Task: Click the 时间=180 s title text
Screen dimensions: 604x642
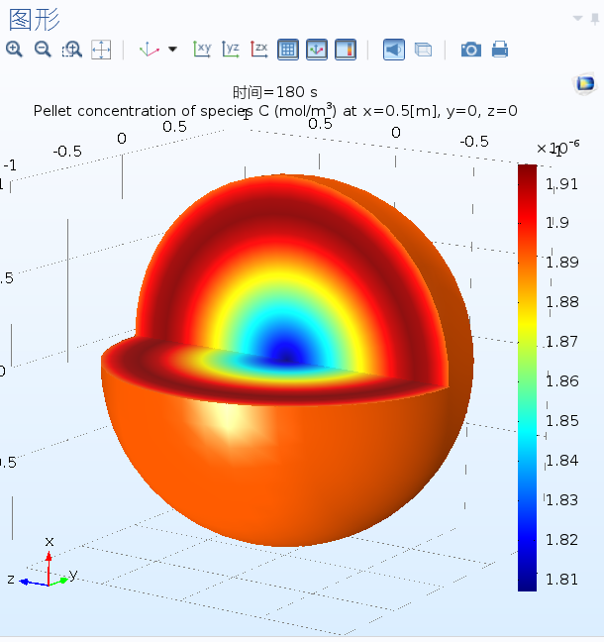Action: click(275, 92)
